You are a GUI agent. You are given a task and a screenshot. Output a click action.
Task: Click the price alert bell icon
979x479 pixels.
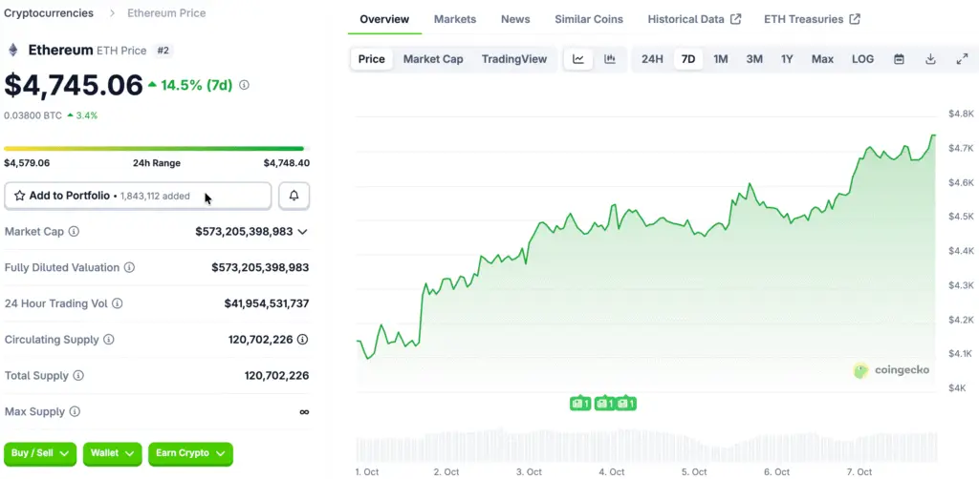coord(294,196)
